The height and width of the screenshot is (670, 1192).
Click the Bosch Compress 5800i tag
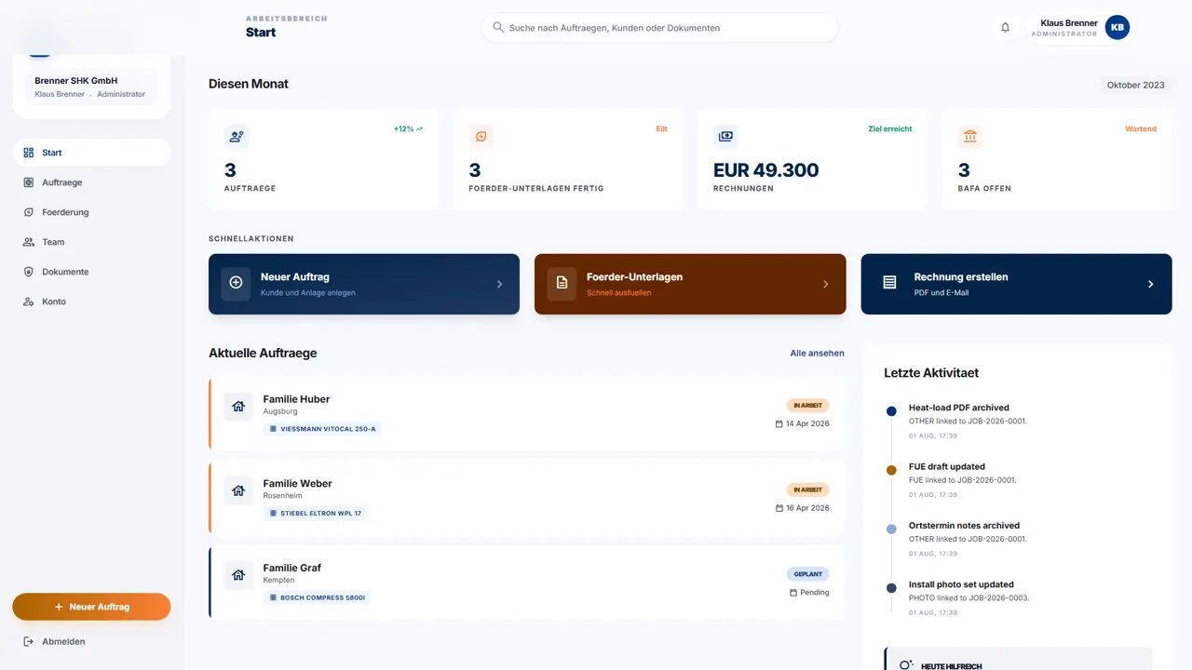[318, 597]
